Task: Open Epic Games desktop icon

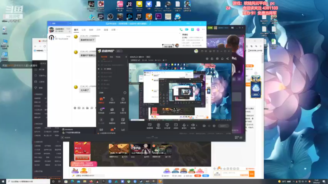Action: pyautogui.click(x=139, y=17)
